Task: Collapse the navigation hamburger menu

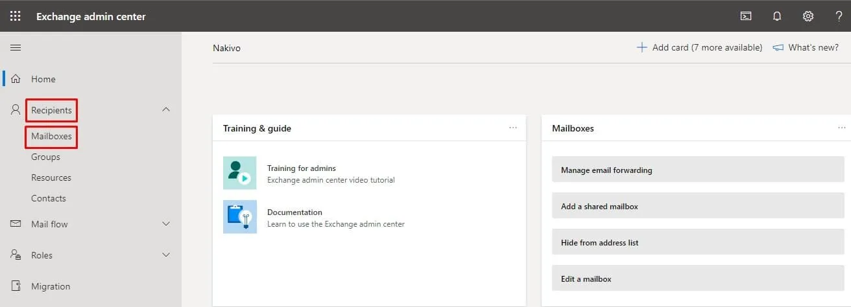Action: click(x=16, y=47)
